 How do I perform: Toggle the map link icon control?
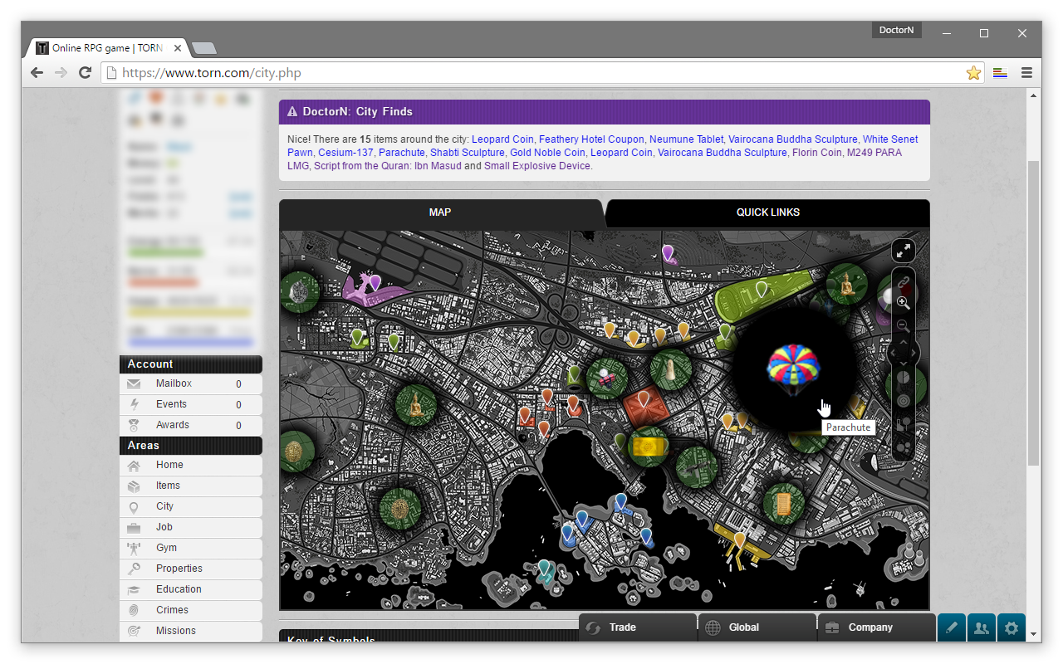pos(904,283)
